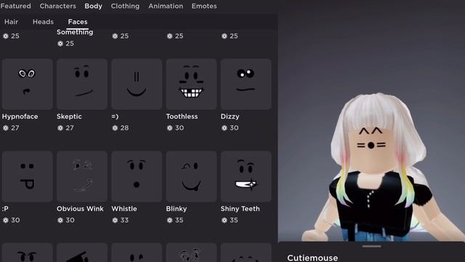Image resolution: width=465 pixels, height=262 pixels.
Task: Click the Toothless item name
Action: pos(182,116)
